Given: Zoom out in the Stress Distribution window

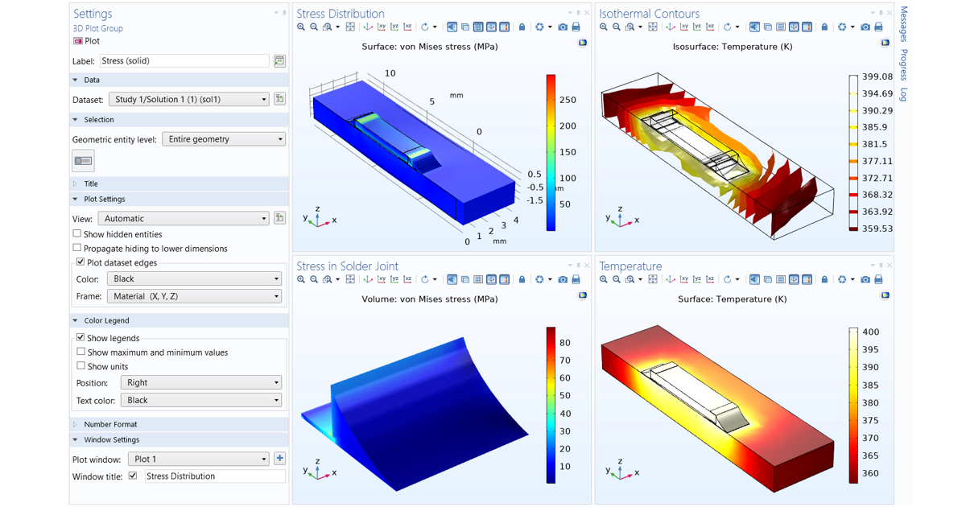Looking at the screenshot, I should tap(314, 27).
